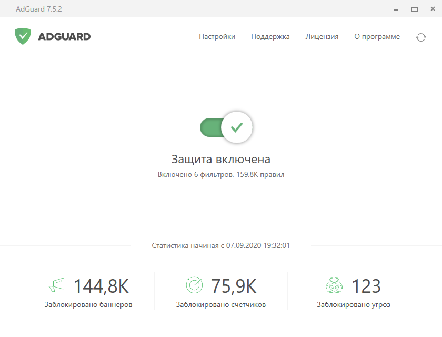Click the 123 blocked threats value
This screenshot has height=337, width=442.
coord(366,286)
